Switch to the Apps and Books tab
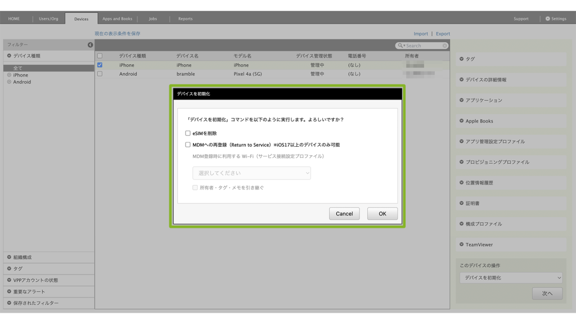Image resolution: width=576 pixels, height=324 pixels. point(117,19)
